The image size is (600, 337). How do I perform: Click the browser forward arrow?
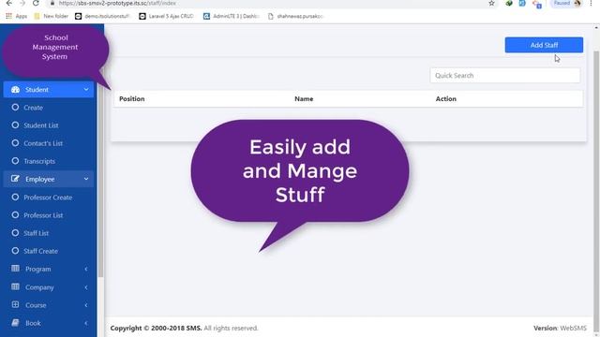[22, 3]
